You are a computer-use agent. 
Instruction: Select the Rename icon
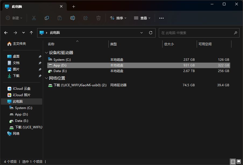[x=72, y=18]
